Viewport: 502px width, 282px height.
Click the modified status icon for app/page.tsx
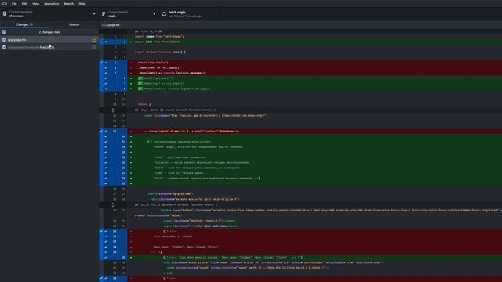click(94, 40)
